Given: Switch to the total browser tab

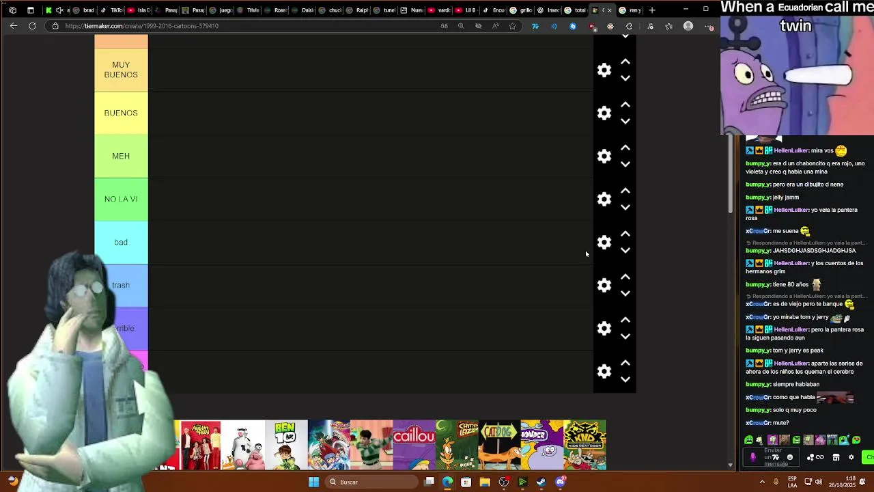Looking at the screenshot, I should pos(576,10).
